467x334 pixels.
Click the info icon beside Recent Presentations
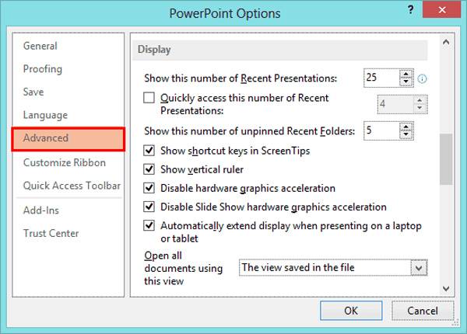[423, 78]
